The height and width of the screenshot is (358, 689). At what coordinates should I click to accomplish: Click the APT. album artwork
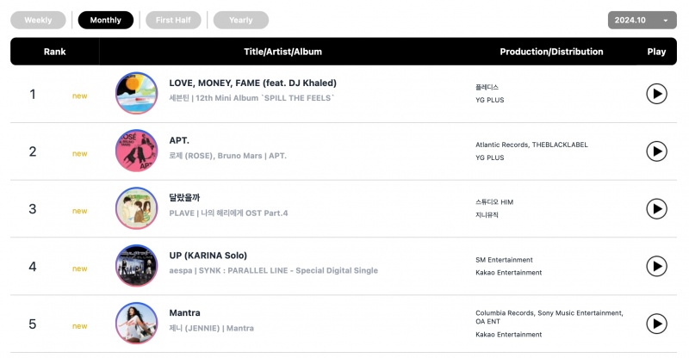136,151
